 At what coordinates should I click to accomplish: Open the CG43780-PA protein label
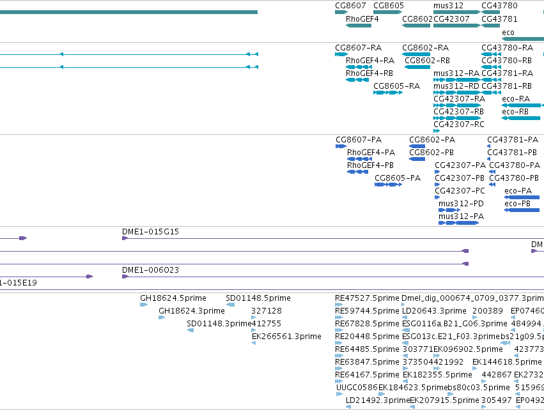coord(515,165)
